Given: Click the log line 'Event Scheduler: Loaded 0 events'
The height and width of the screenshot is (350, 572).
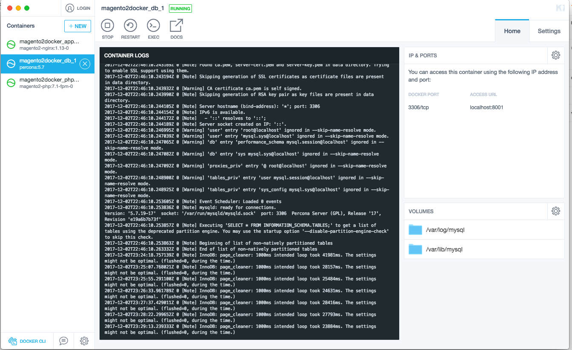Looking at the screenshot, I should (193, 202).
